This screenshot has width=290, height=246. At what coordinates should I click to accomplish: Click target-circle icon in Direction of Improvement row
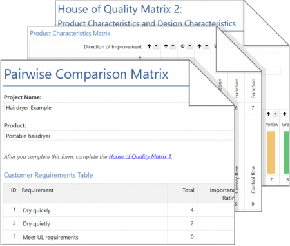pos(182,46)
